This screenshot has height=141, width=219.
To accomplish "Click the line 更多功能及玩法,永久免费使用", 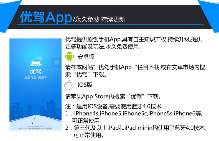I will tap(103, 46).
